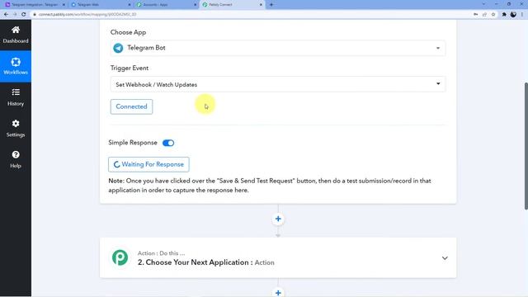Click the Waiting For Response button

tap(148, 164)
